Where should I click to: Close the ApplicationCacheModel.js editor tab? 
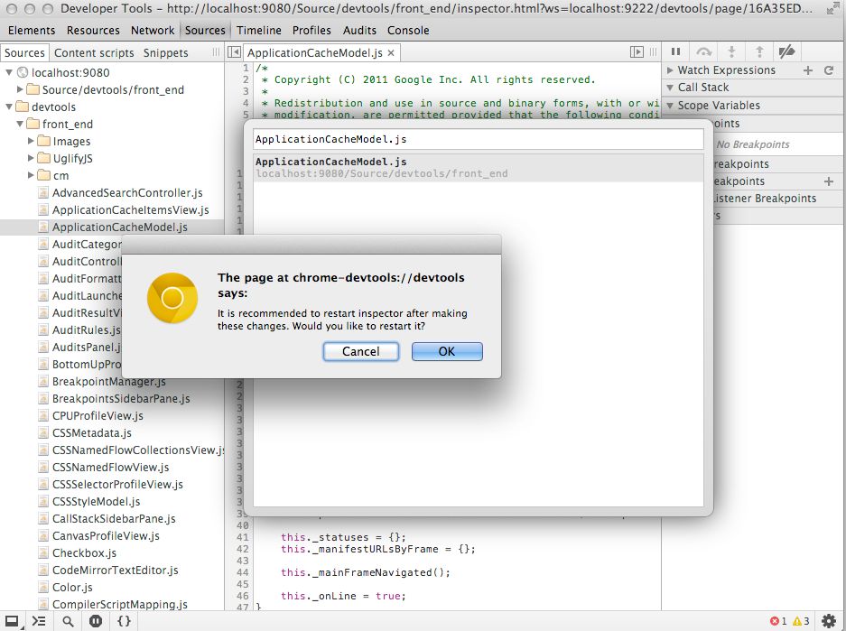click(x=391, y=53)
